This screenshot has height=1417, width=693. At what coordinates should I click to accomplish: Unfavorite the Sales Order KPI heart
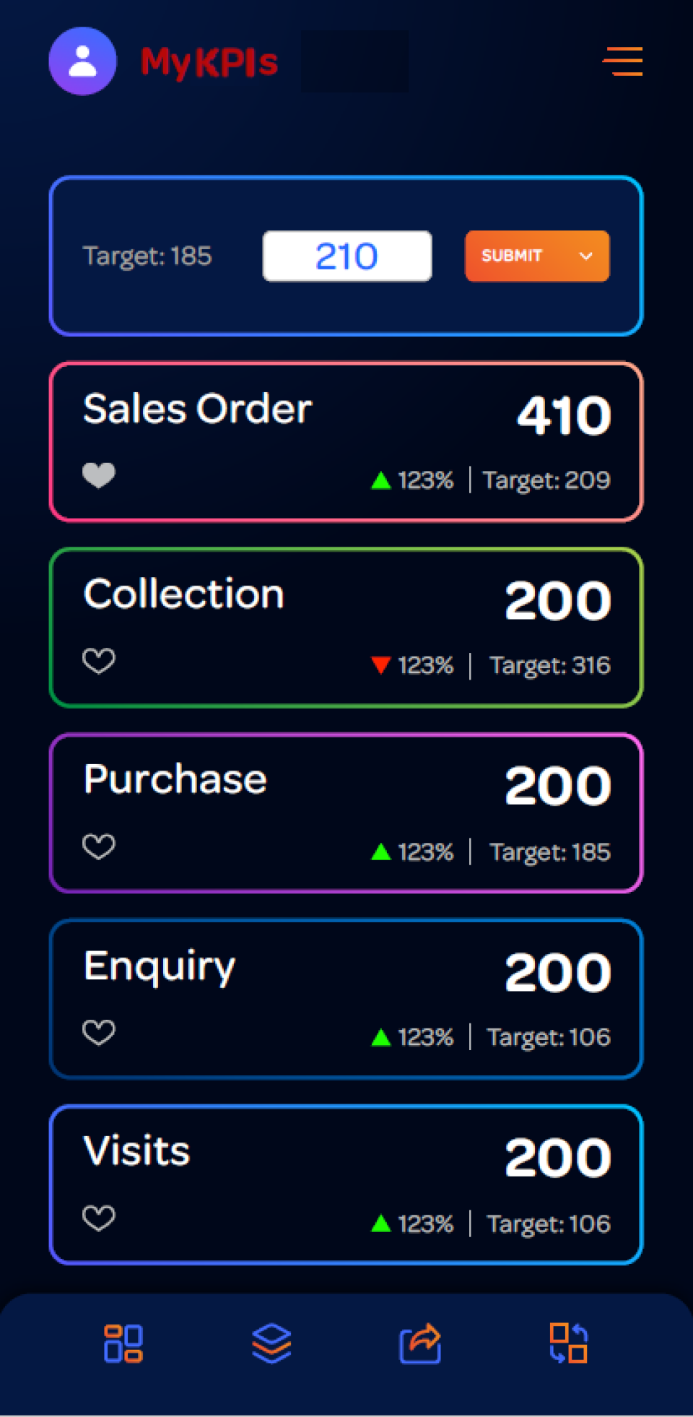[99, 474]
